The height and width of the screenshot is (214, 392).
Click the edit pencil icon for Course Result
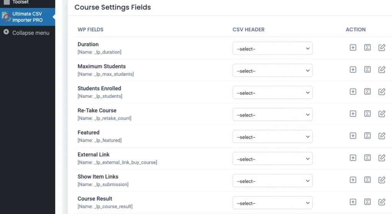coord(382,202)
